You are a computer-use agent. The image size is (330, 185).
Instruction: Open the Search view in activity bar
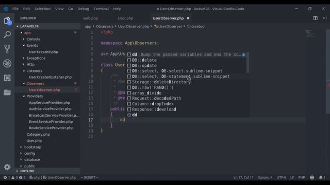point(7,34)
